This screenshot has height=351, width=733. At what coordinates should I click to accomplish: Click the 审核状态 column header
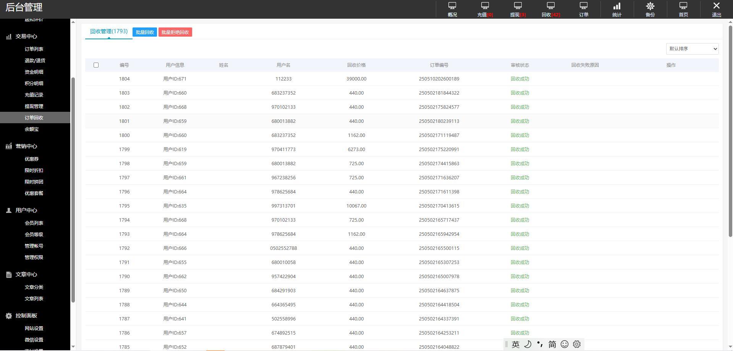(520, 65)
